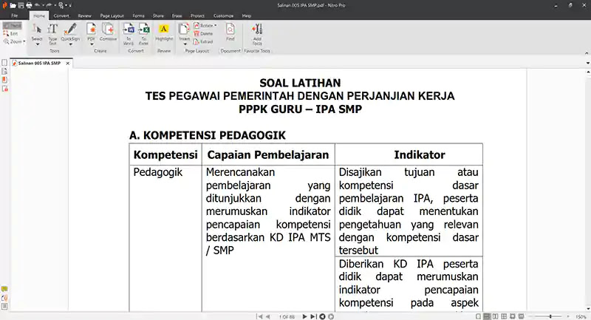Image resolution: width=591 pixels, height=320 pixels.
Task: Open the Protect ribbon tab
Action: click(197, 16)
